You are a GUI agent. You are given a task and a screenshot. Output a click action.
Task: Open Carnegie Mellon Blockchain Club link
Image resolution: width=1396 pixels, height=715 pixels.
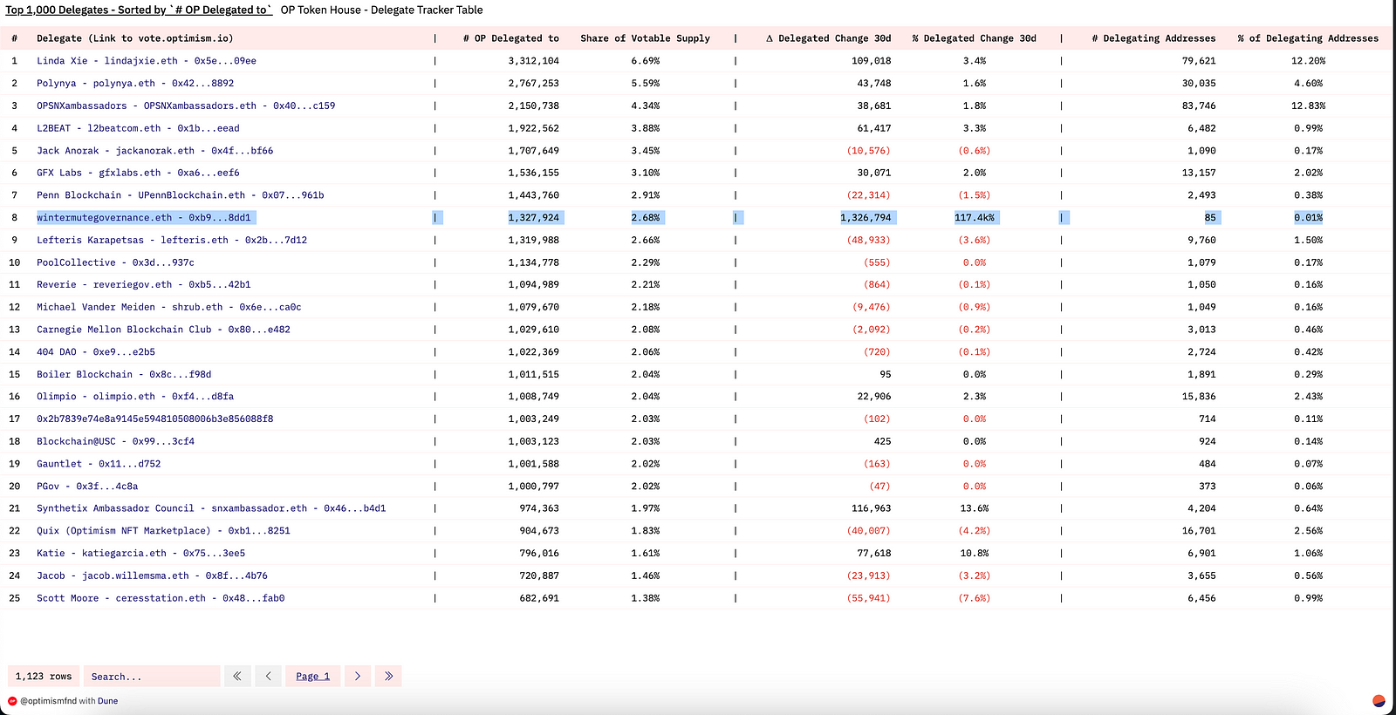click(x=163, y=330)
